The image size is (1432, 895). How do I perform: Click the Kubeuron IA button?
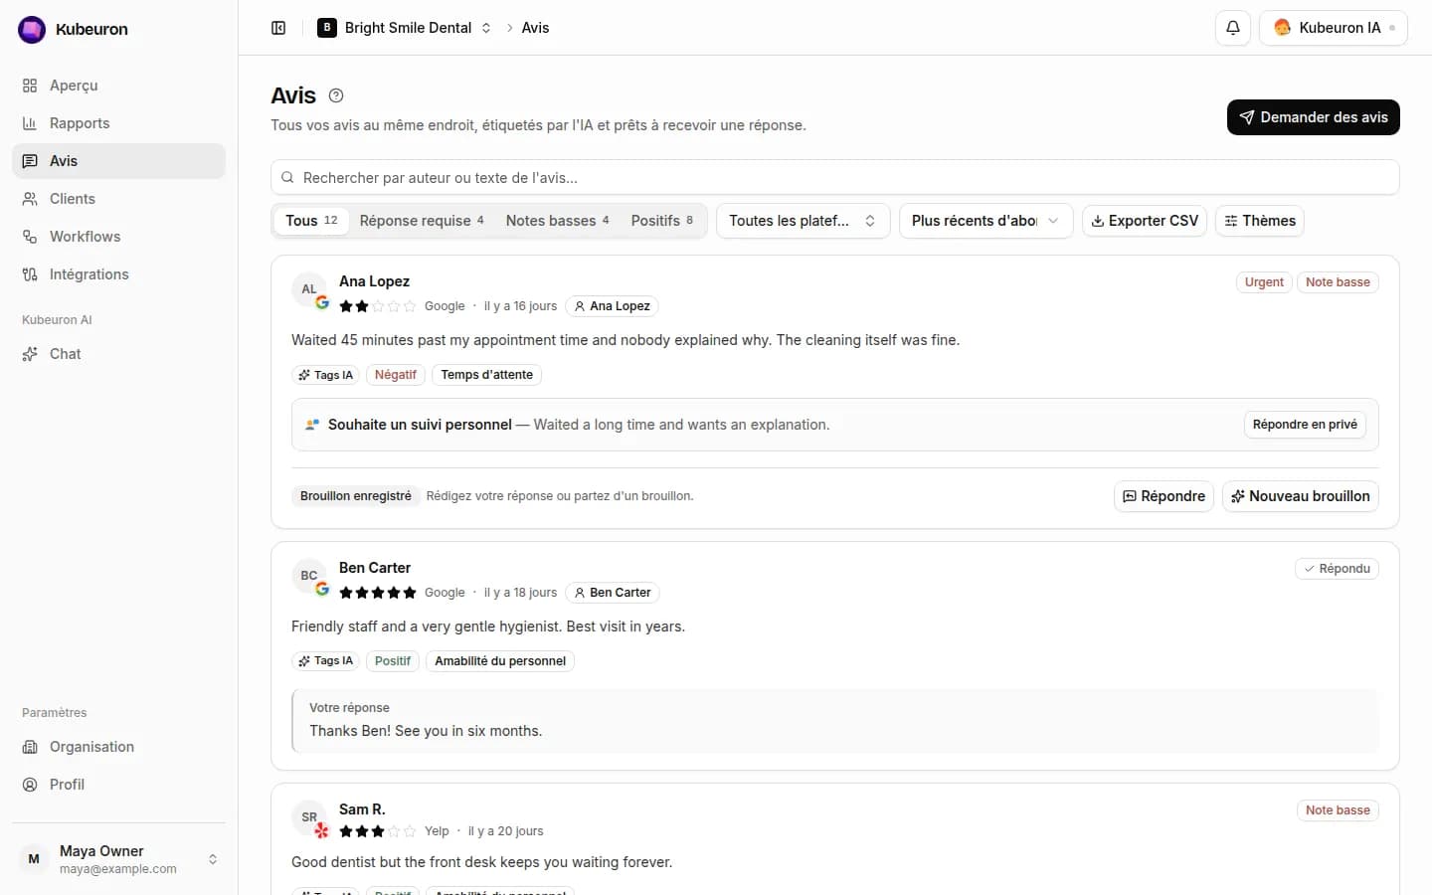(x=1334, y=28)
